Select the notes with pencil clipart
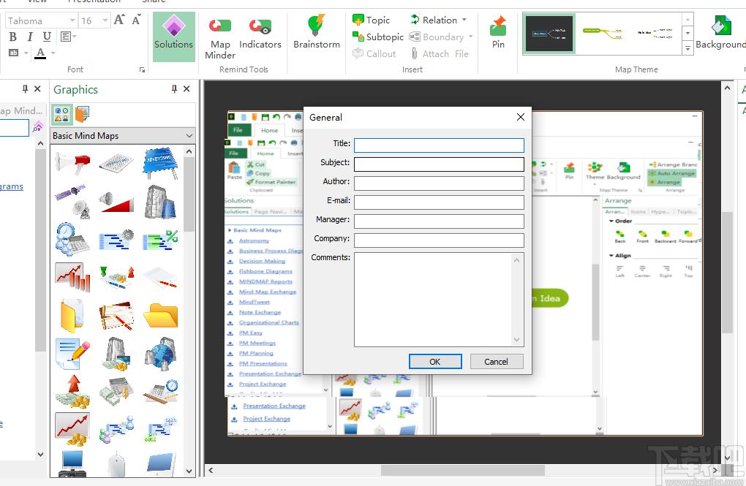The height and width of the screenshot is (486, 746). [x=72, y=353]
